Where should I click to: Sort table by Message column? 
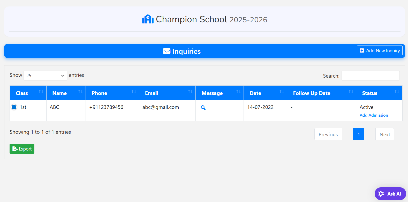coord(220,93)
